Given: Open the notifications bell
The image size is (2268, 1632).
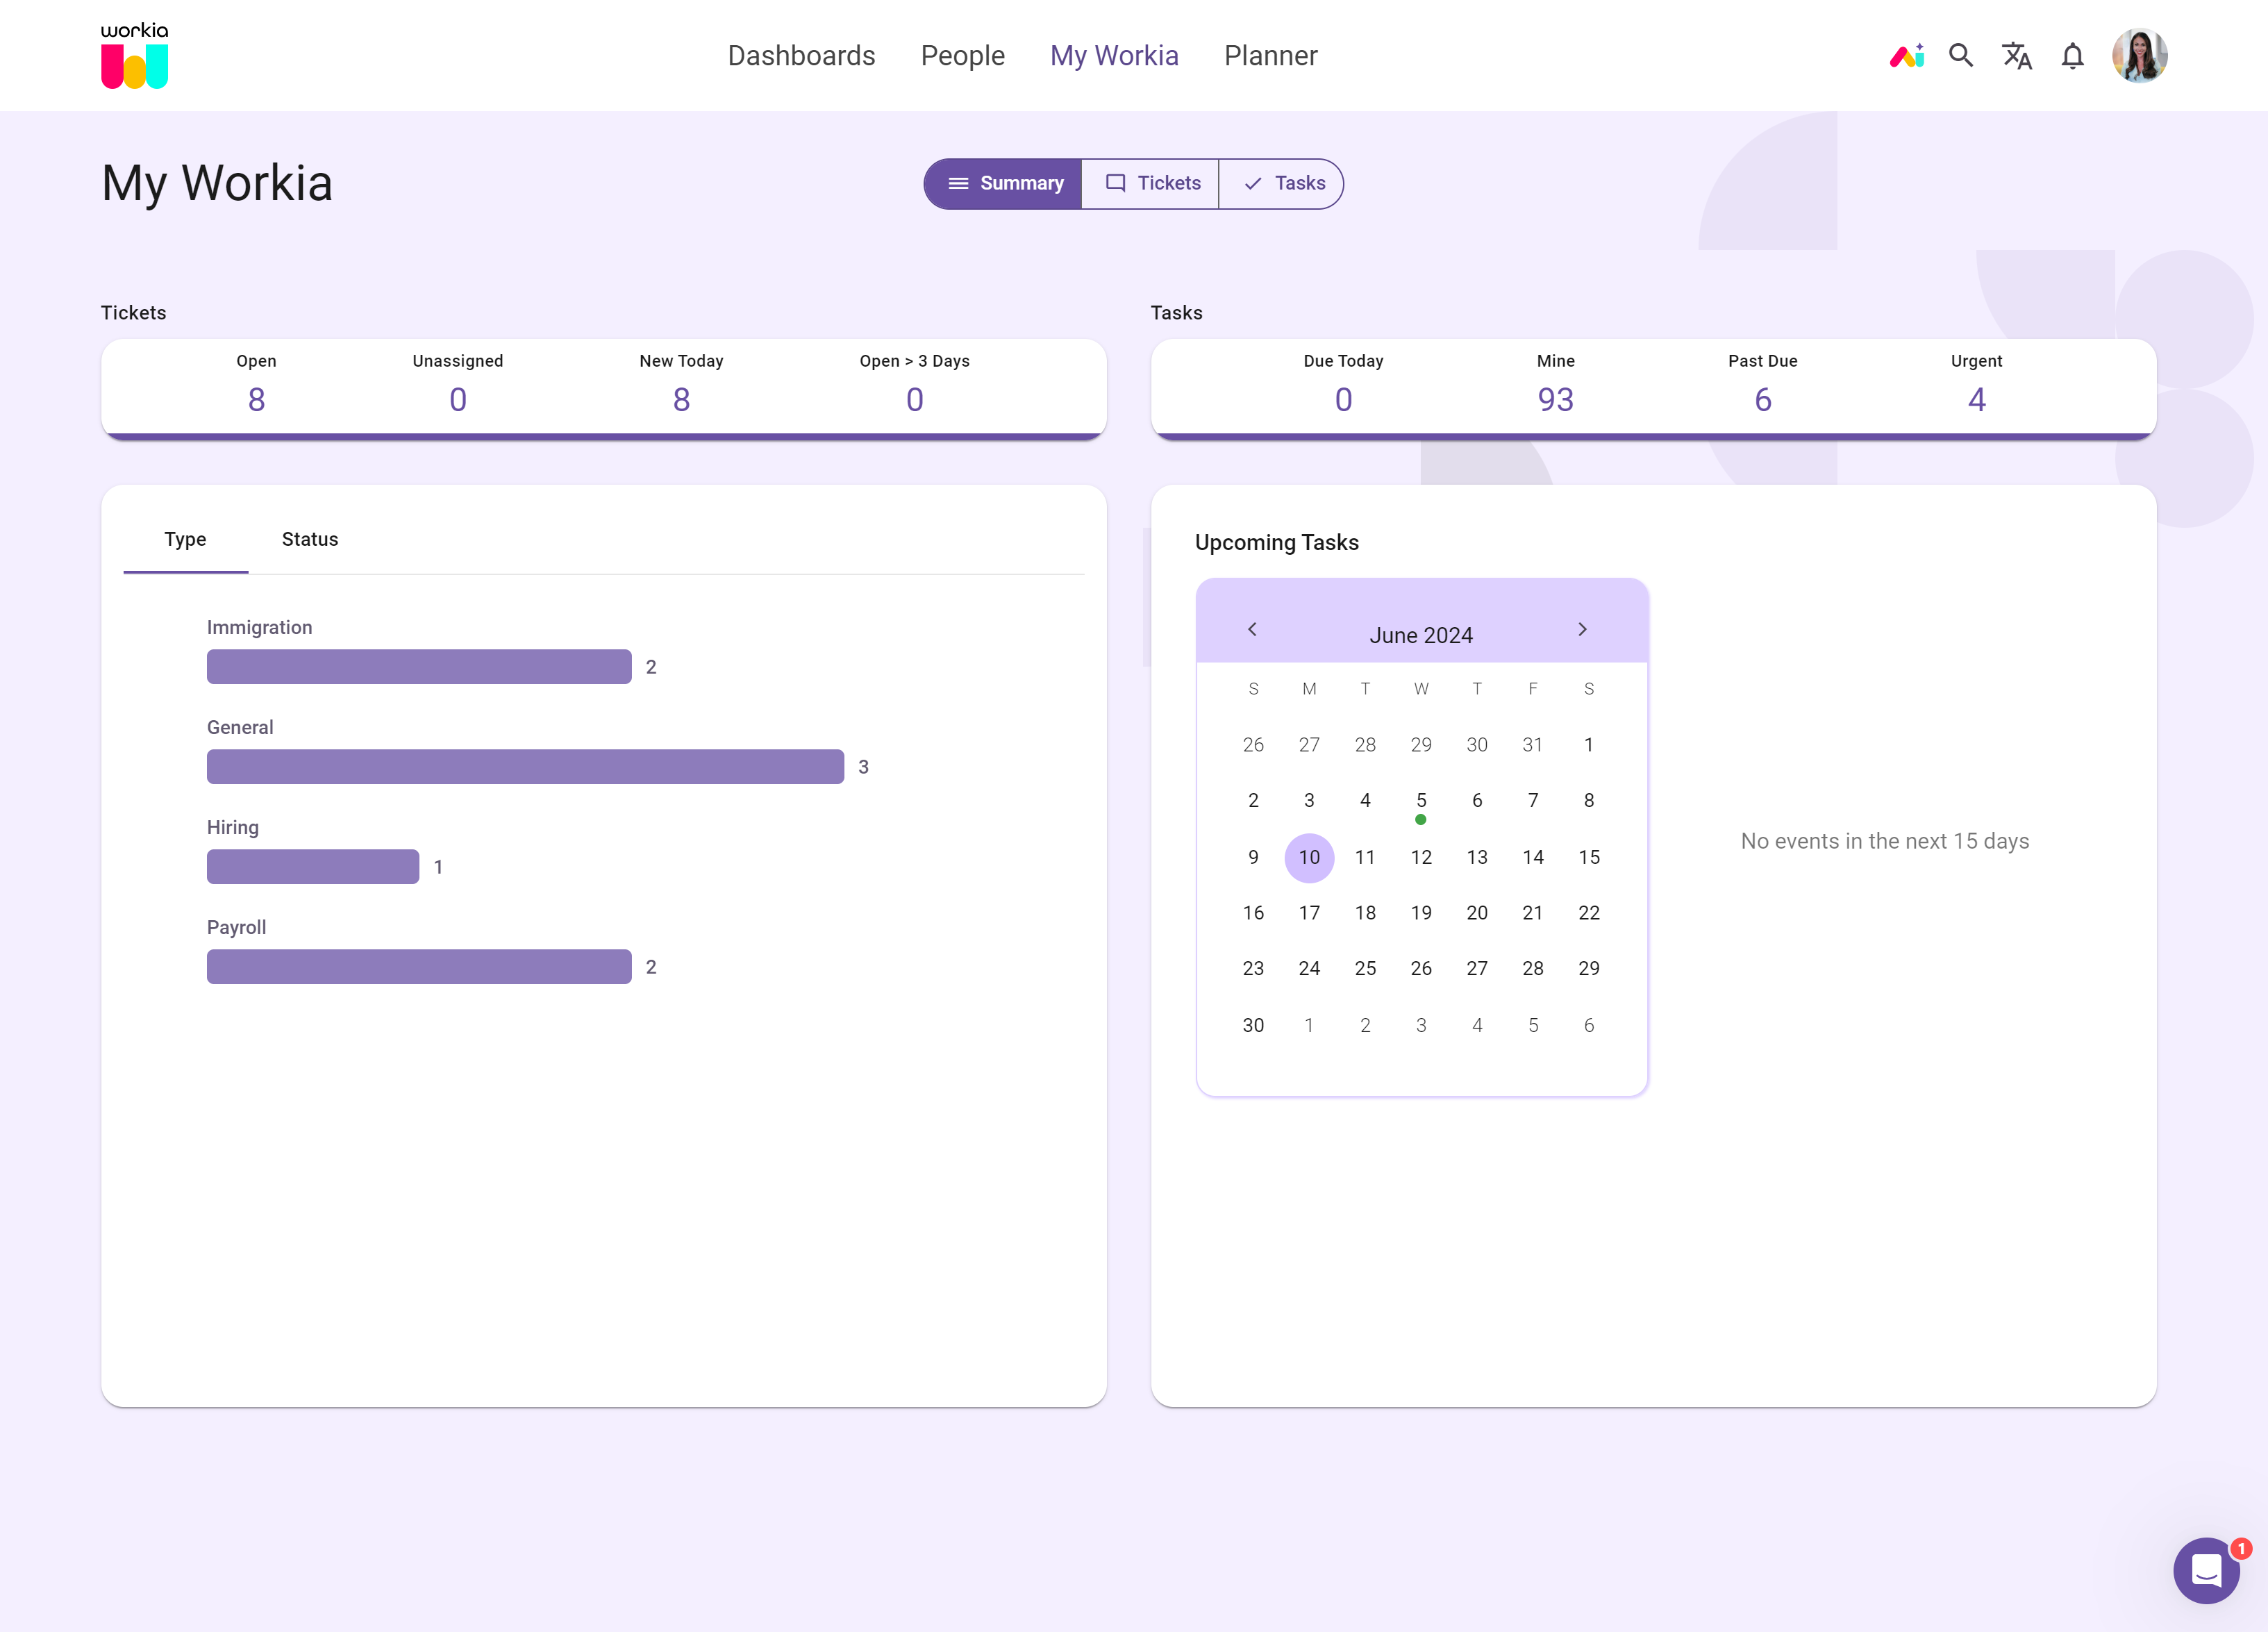Looking at the screenshot, I should tap(2073, 56).
